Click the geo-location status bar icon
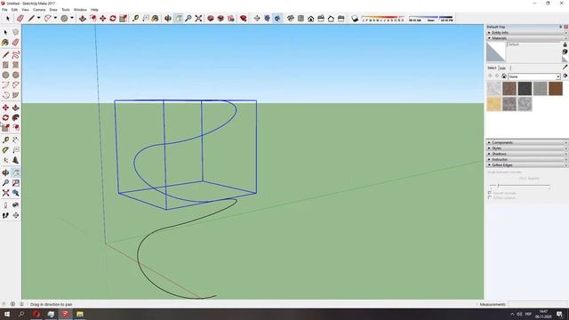The width and height of the screenshot is (569, 320). pos(4,304)
